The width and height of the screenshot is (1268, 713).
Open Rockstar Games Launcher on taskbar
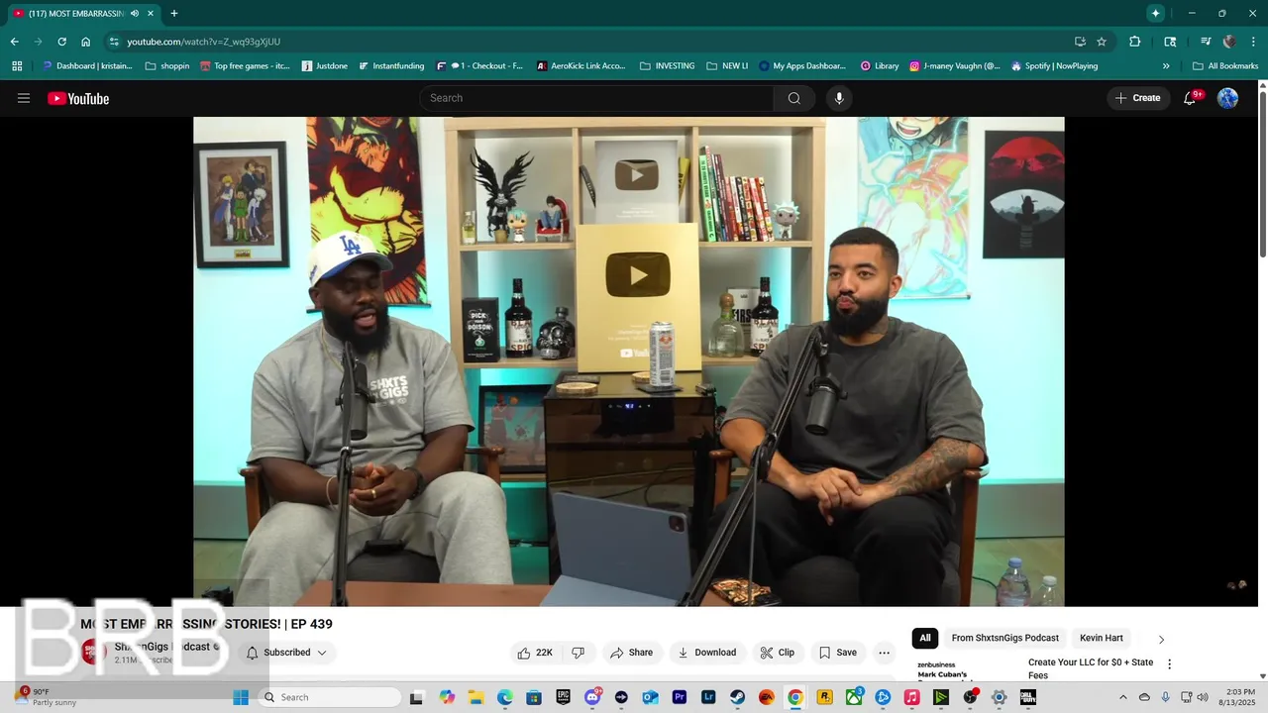[824, 697]
